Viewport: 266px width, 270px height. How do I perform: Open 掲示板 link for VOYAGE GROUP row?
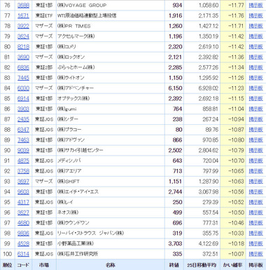[x=255, y=5]
